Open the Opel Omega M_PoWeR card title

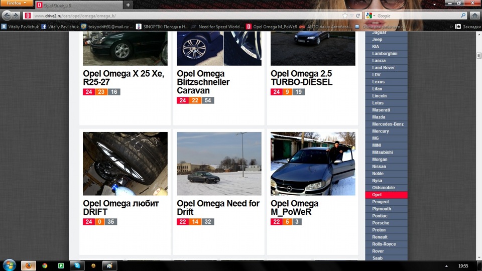pyautogui.click(x=295, y=208)
